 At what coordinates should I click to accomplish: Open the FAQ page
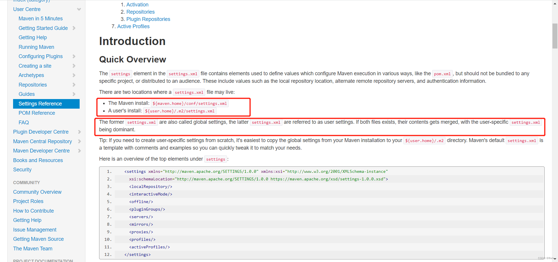24,123
